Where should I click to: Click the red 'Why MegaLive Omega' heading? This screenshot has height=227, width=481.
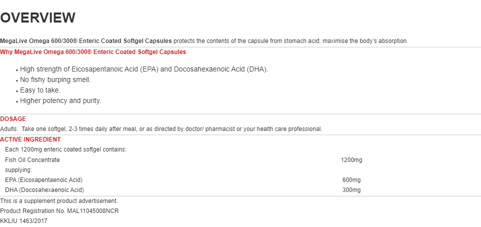93,52
